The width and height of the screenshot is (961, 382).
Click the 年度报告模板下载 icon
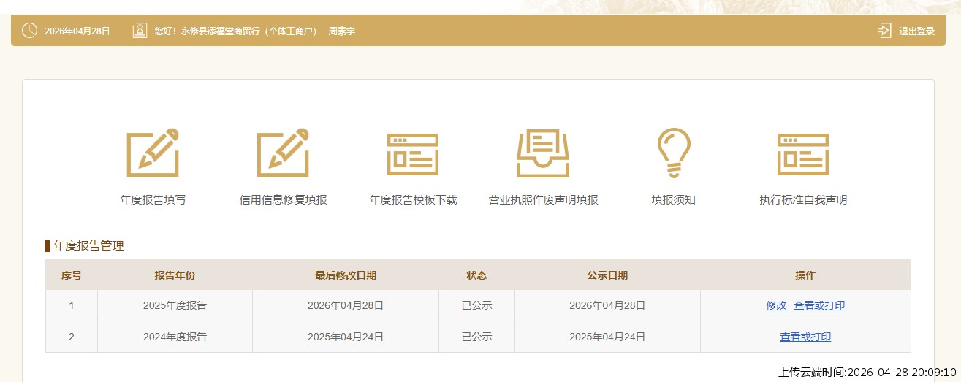(x=413, y=154)
